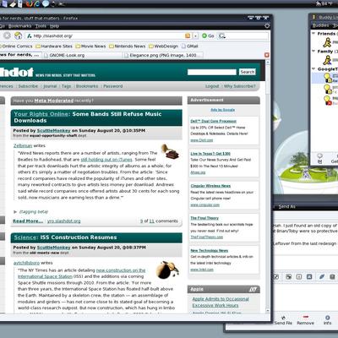Click the Saturn topic icon in ISS story
This screenshot has height=338, width=338.
(x=167, y=270)
